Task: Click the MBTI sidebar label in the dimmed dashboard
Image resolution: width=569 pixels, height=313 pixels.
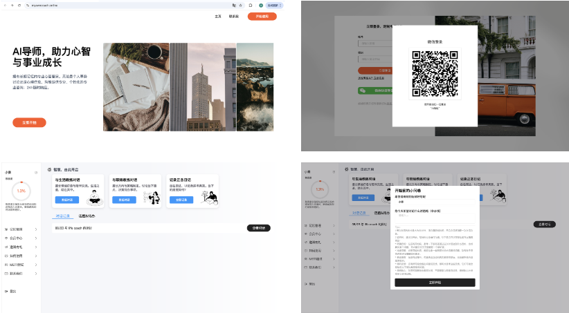Action: pos(316,259)
